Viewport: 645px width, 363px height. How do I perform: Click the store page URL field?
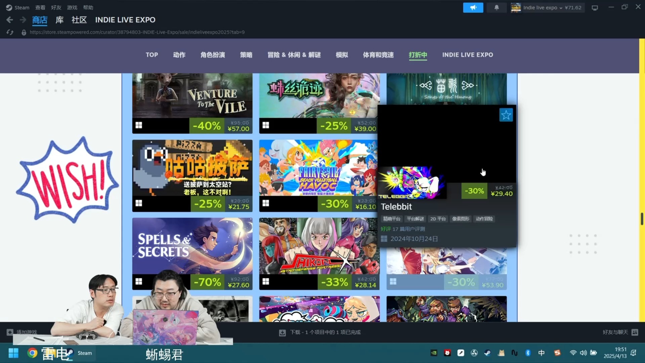[137, 32]
